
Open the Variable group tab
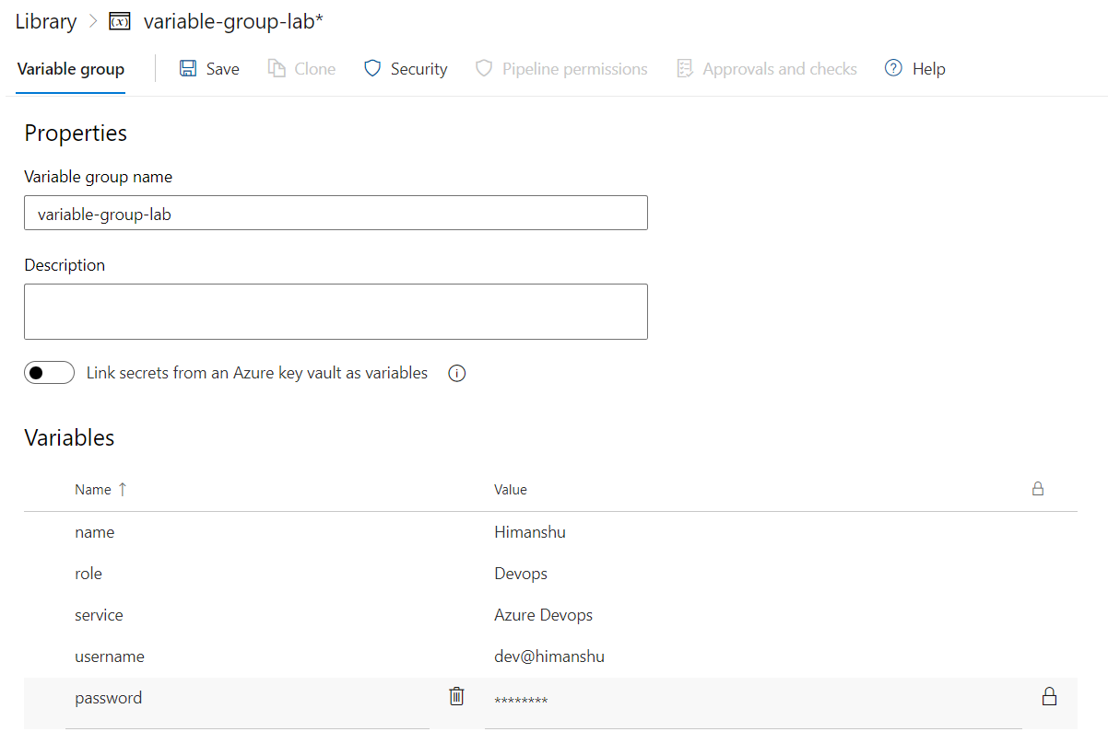point(71,69)
